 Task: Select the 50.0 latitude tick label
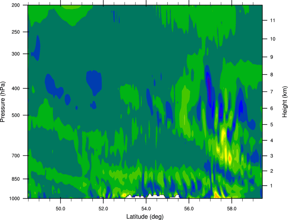coord(60,207)
